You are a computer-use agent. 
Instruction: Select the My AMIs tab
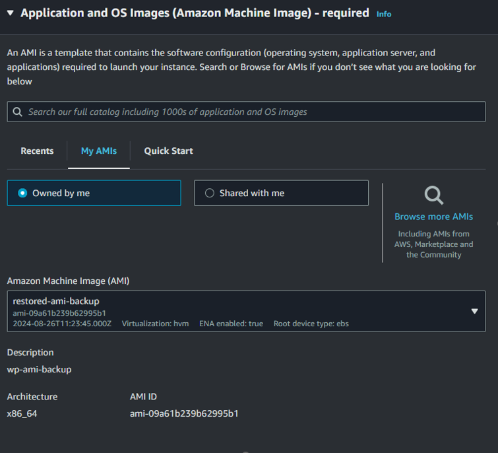click(98, 151)
